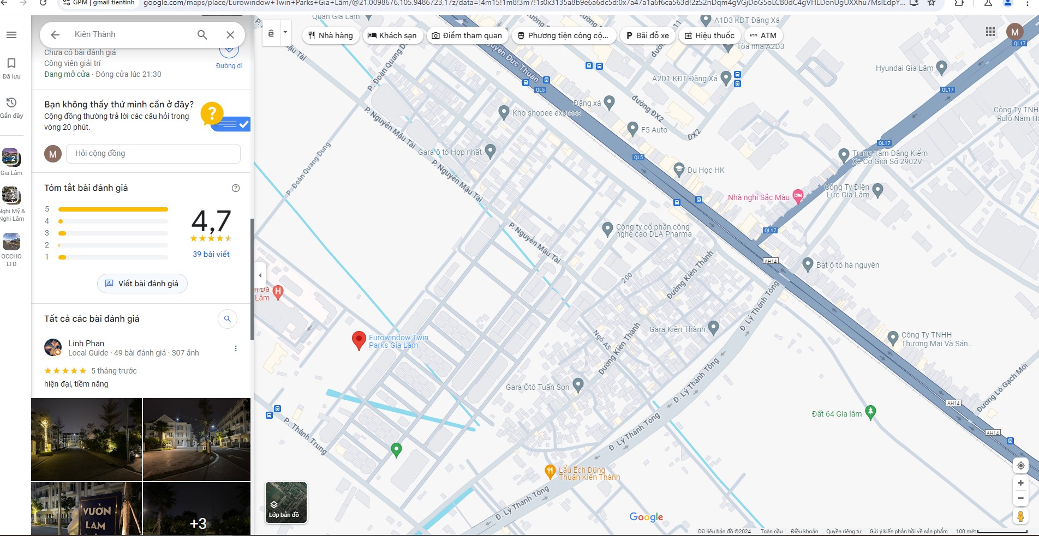1039x536 pixels.
Task: Click the transit layer icon button
Action: pyautogui.click(x=271, y=34)
